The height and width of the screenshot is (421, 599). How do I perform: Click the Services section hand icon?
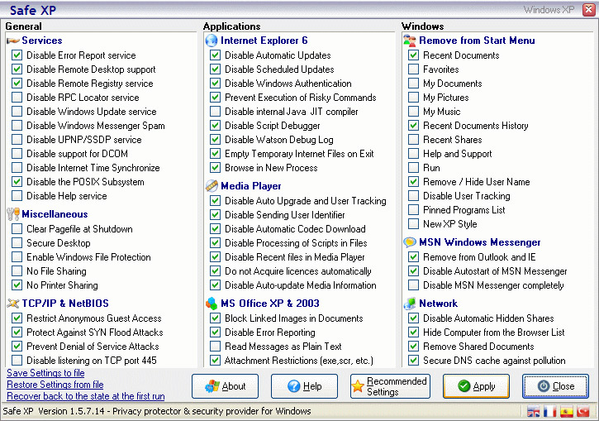point(13,41)
